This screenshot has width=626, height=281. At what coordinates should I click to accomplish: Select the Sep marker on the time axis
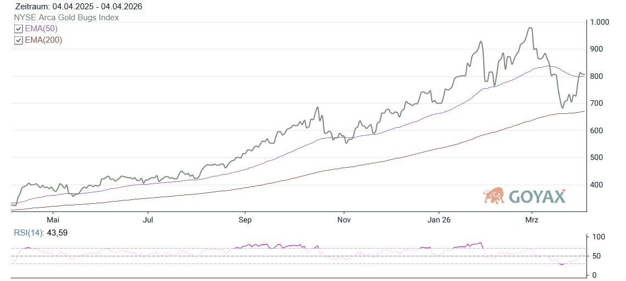point(245,220)
